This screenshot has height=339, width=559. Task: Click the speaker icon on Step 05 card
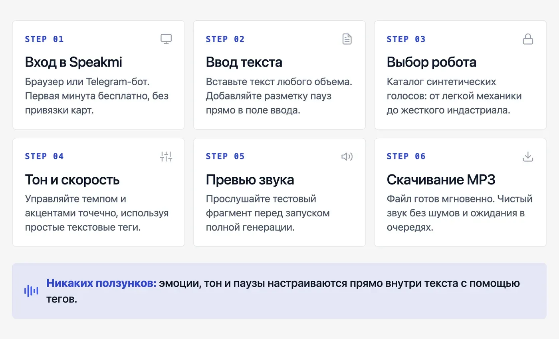(x=347, y=157)
